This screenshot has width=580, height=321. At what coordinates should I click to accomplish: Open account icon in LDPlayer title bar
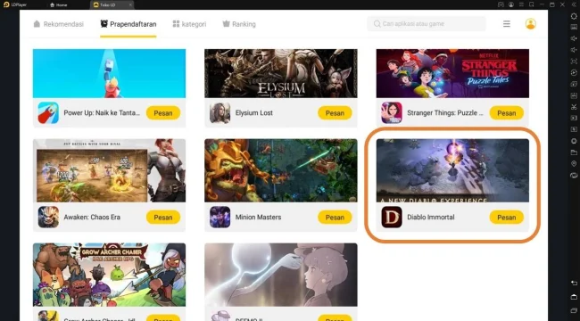tap(510, 4)
